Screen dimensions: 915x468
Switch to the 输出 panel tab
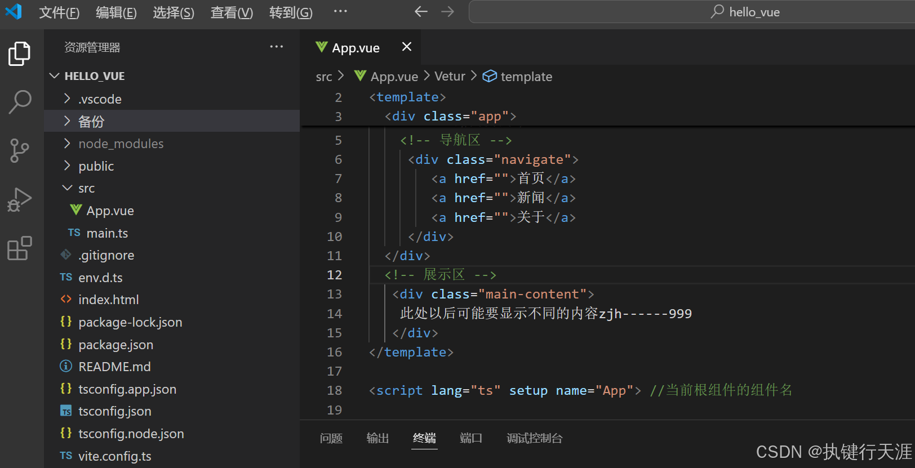pyautogui.click(x=377, y=438)
